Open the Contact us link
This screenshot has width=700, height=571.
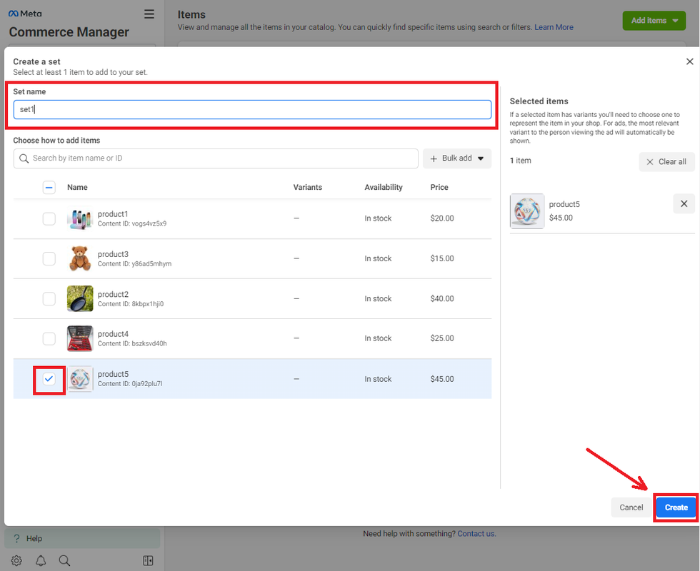(476, 534)
